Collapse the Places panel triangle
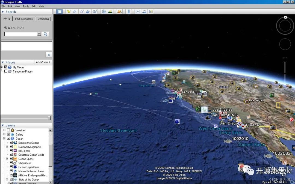This screenshot has width=295, height=184. click(3, 62)
